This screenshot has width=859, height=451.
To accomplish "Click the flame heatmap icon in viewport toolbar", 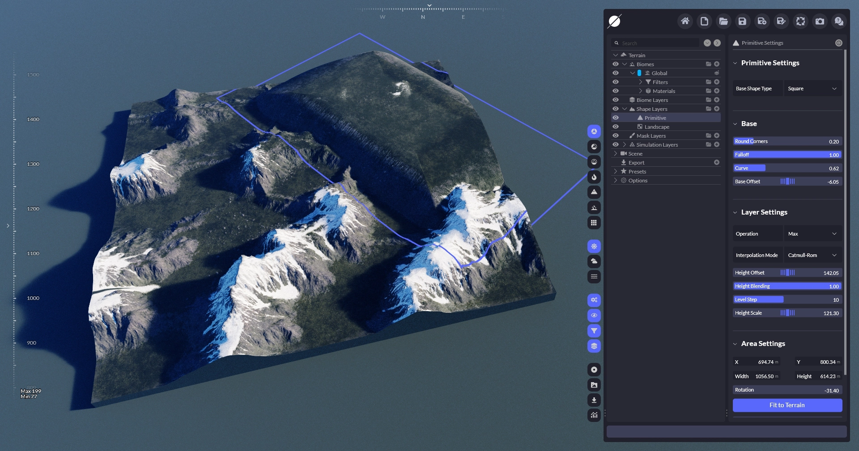I will tap(594, 177).
